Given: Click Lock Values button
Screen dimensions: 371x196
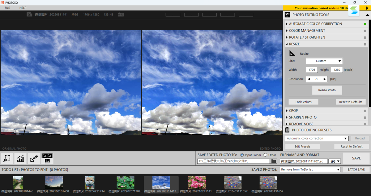Looking at the screenshot, I should [x=303, y=102].
